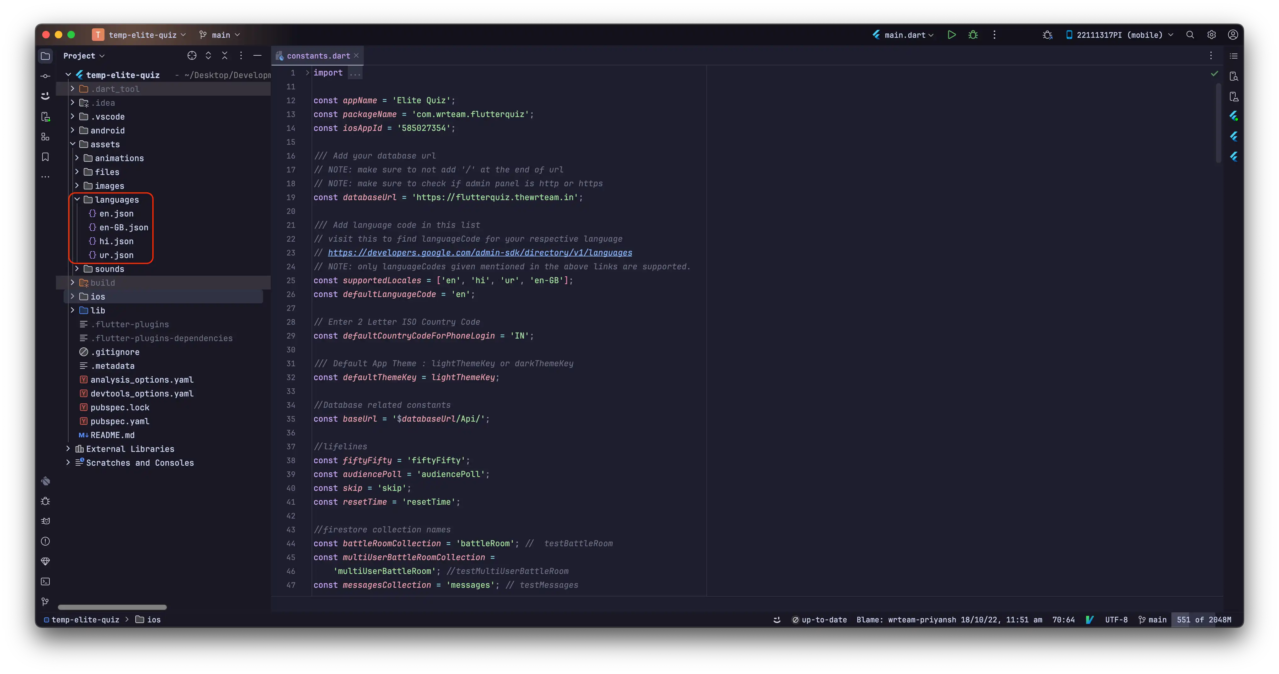Image resolution: width=1279 pixels, height=674 pixels.
Task: Click Select Opened File target icon
Action: [192, 56]
